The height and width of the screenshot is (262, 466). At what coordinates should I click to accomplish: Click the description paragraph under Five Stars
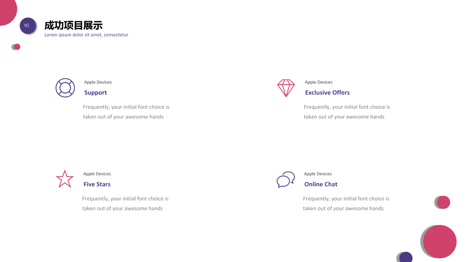coord(125,203)
